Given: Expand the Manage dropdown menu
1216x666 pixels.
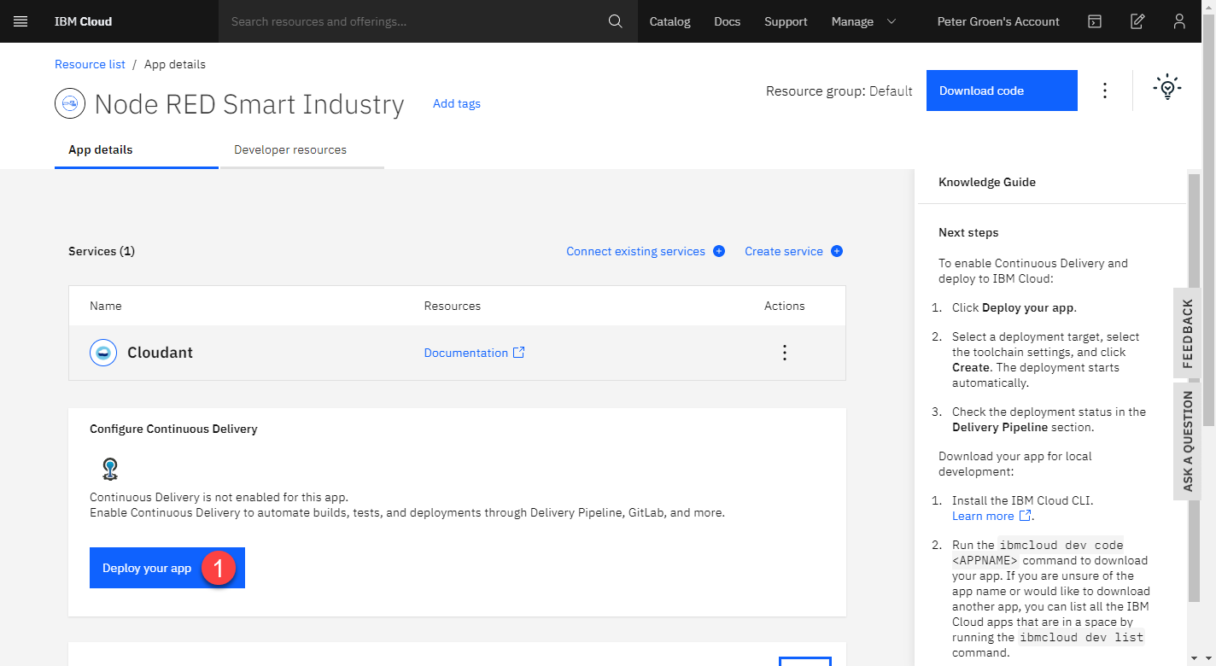Looking at the screenshot, I should coord(864,21).
